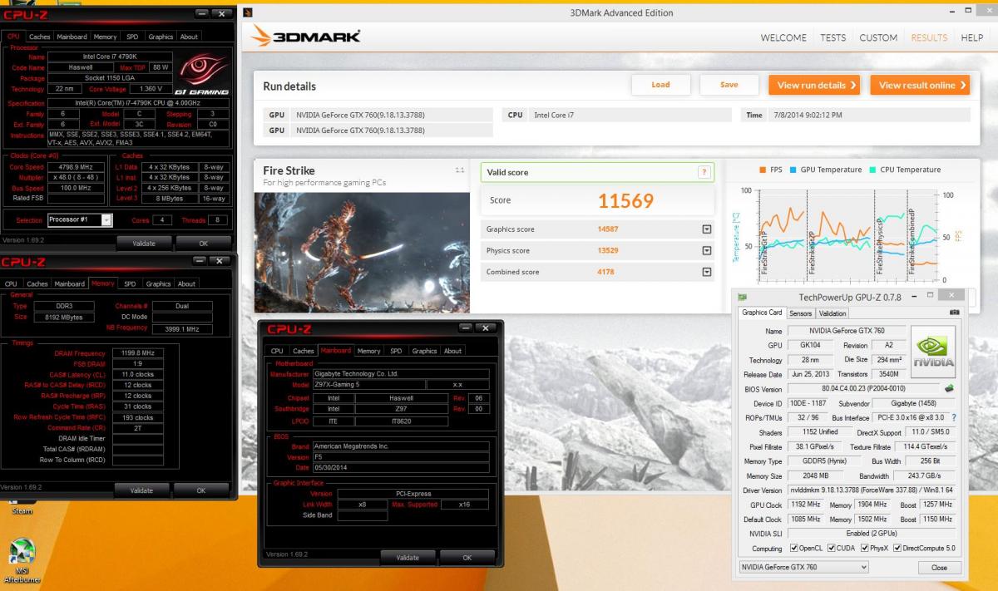Click Validate in the Mainboard CPU-Z window
The width and height of the screenshot is (998, 591).
point(408,558)
